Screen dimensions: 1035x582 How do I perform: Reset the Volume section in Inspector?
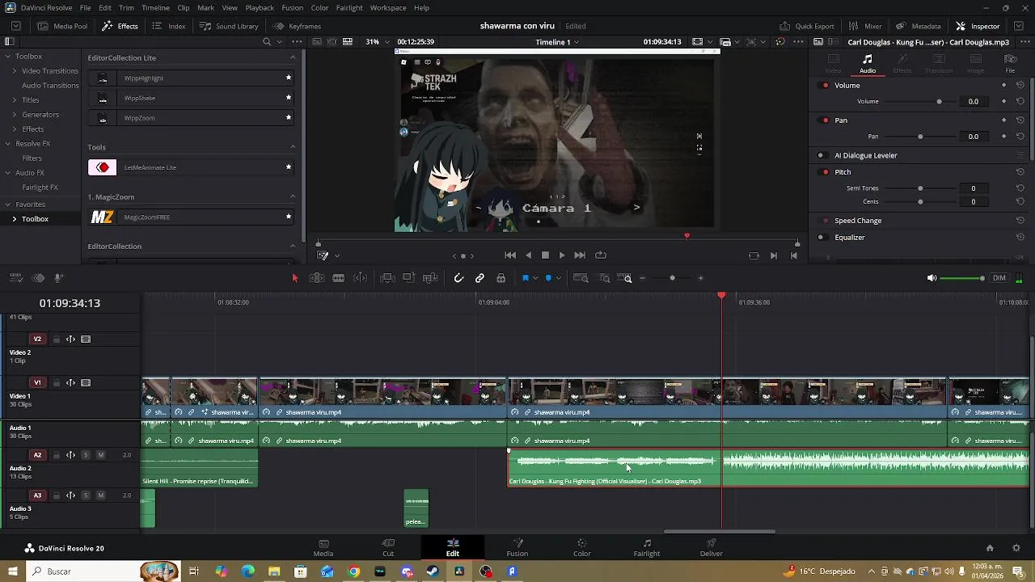tap(1020, 85)
